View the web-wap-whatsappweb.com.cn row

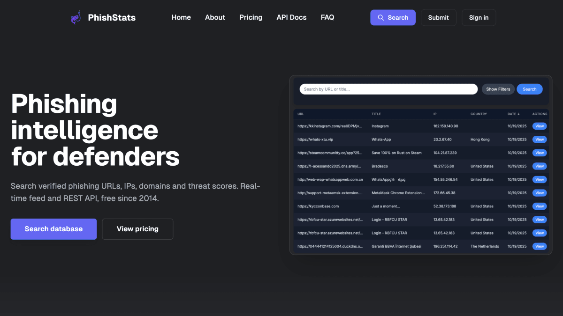pos(540,179)
